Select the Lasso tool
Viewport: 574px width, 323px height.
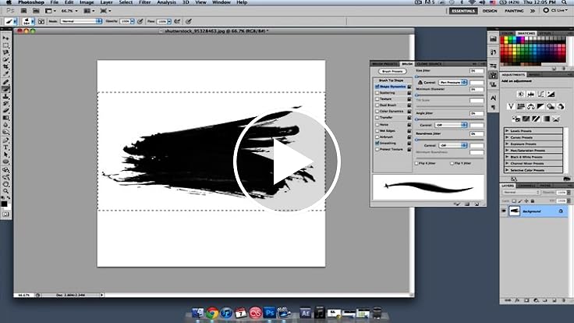[6, 53]
